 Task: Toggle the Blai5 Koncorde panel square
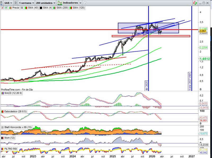2,127
